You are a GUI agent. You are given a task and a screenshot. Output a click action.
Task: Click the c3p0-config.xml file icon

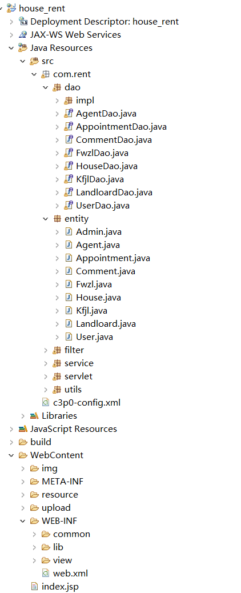click(x=46, y=402)
